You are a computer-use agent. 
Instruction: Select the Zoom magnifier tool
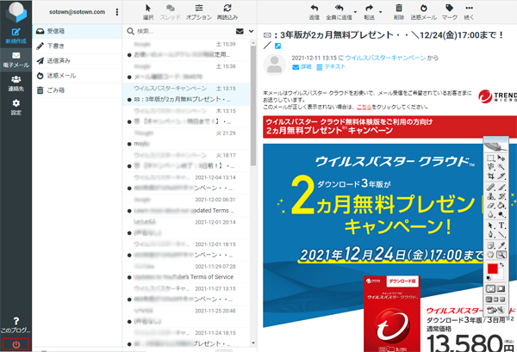[501, 255]
